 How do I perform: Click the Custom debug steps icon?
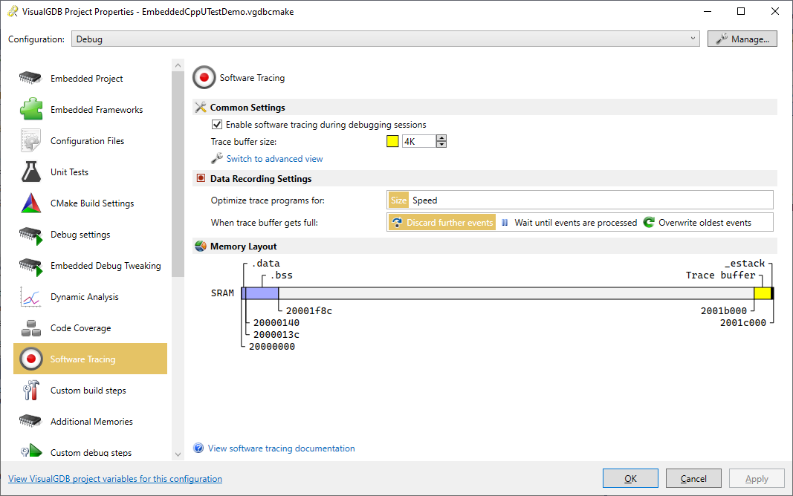[31, 451]
